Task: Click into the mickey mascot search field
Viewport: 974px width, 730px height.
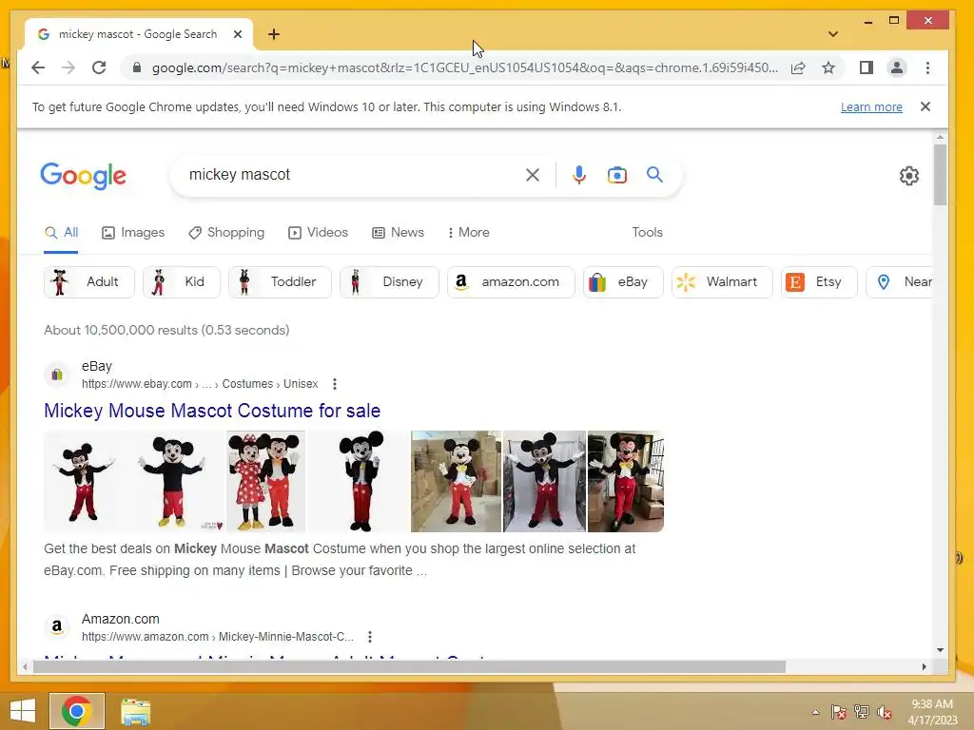Action: 351,175
